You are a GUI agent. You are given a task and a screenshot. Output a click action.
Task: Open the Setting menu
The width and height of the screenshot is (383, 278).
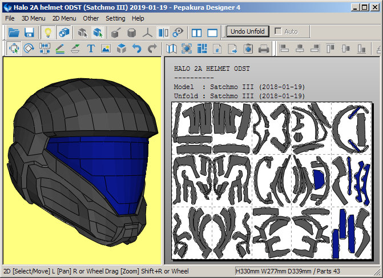115,18
